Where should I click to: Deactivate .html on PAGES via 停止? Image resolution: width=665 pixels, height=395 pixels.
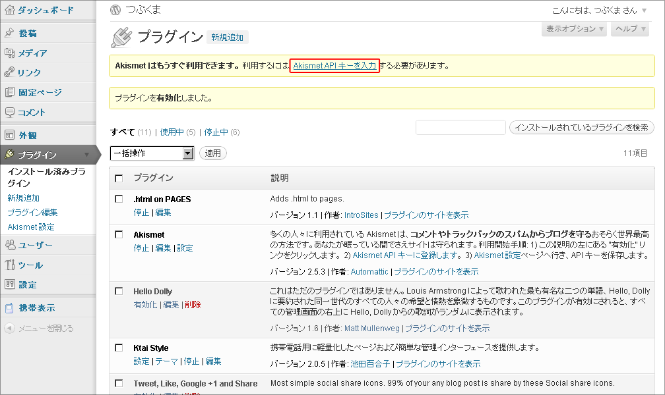(x=141, y=213)
